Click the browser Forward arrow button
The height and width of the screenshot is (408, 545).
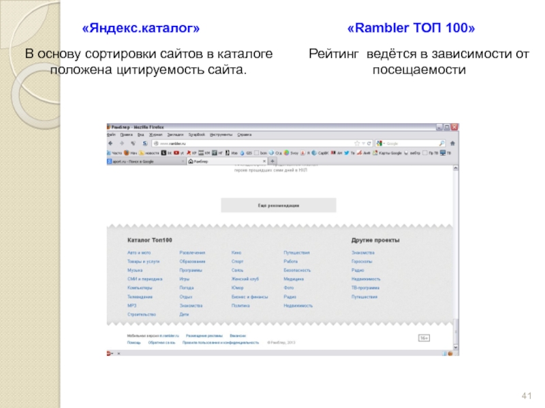tap(122, 143)
